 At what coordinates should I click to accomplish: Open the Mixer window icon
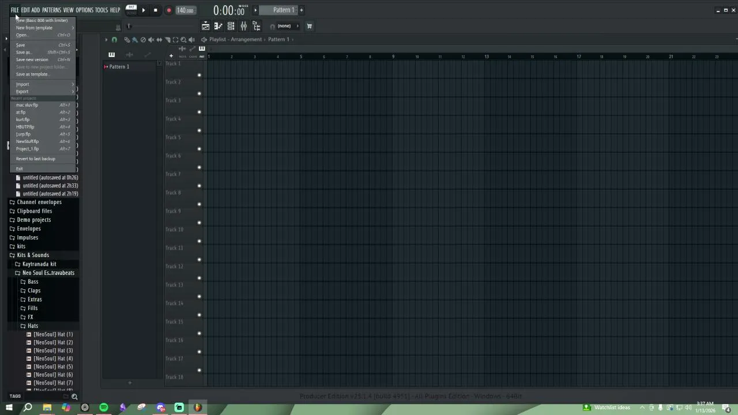point(243,26)
